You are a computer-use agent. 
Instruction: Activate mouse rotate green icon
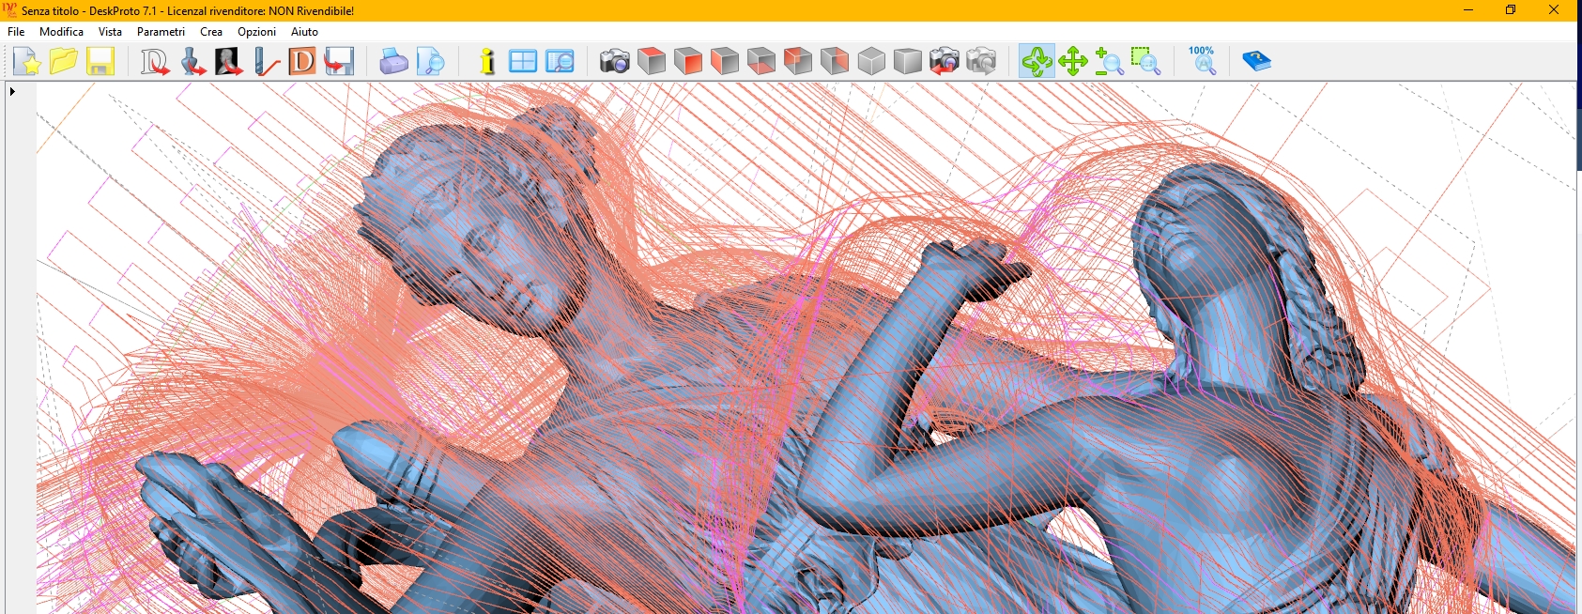[x=1037, y=62]
